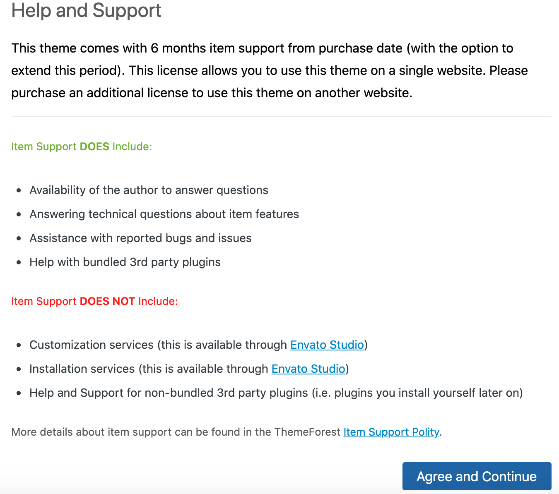Open Envato Studio link for Customization services
Viewport: 559px width, 494px height.
pyautogui.click(x=327, y=345)
